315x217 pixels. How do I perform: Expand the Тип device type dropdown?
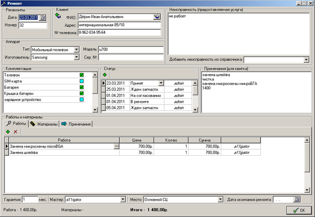coord(77,50)
